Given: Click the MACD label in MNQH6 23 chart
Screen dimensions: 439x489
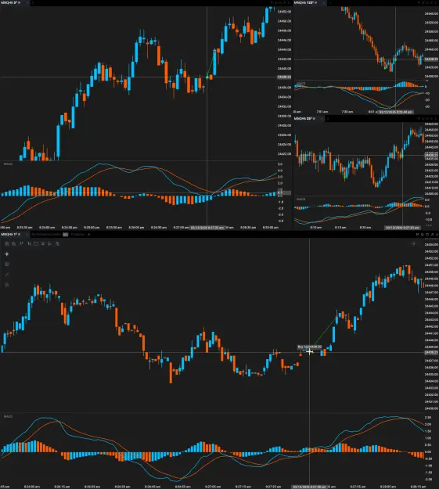Looking at the screenshot, I should (x=300, y=199).
